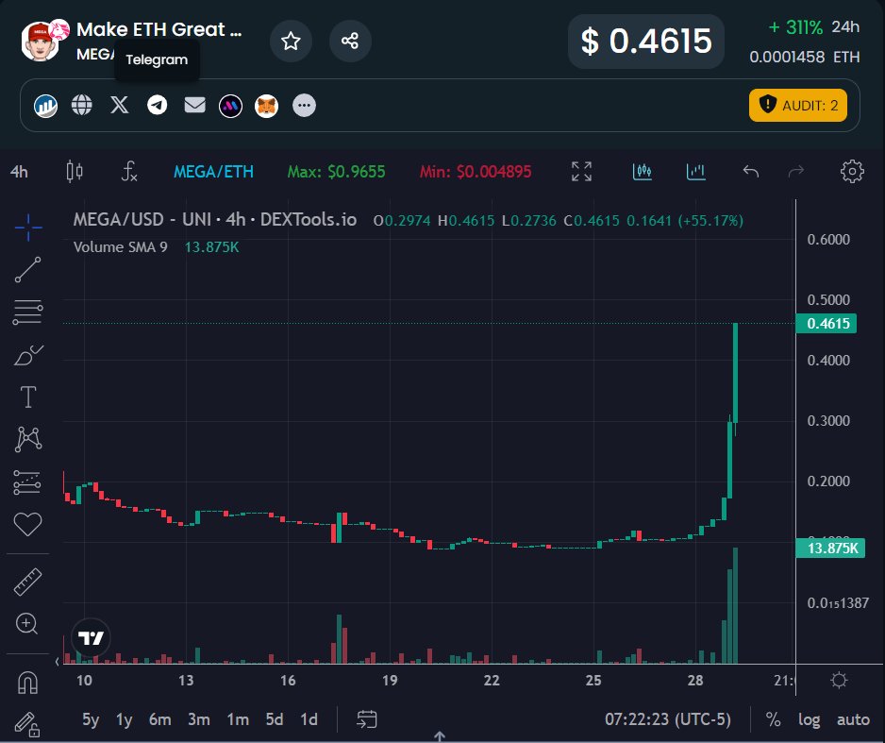Enter fullscreen chart mode
The image size is (885, 743).
[x=581, y=171]
